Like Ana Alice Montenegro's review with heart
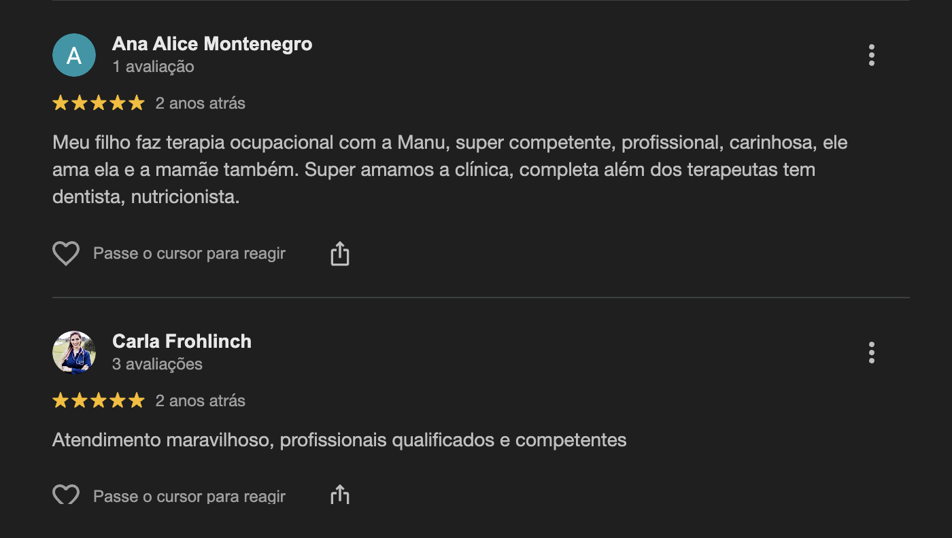 [66, 253]
